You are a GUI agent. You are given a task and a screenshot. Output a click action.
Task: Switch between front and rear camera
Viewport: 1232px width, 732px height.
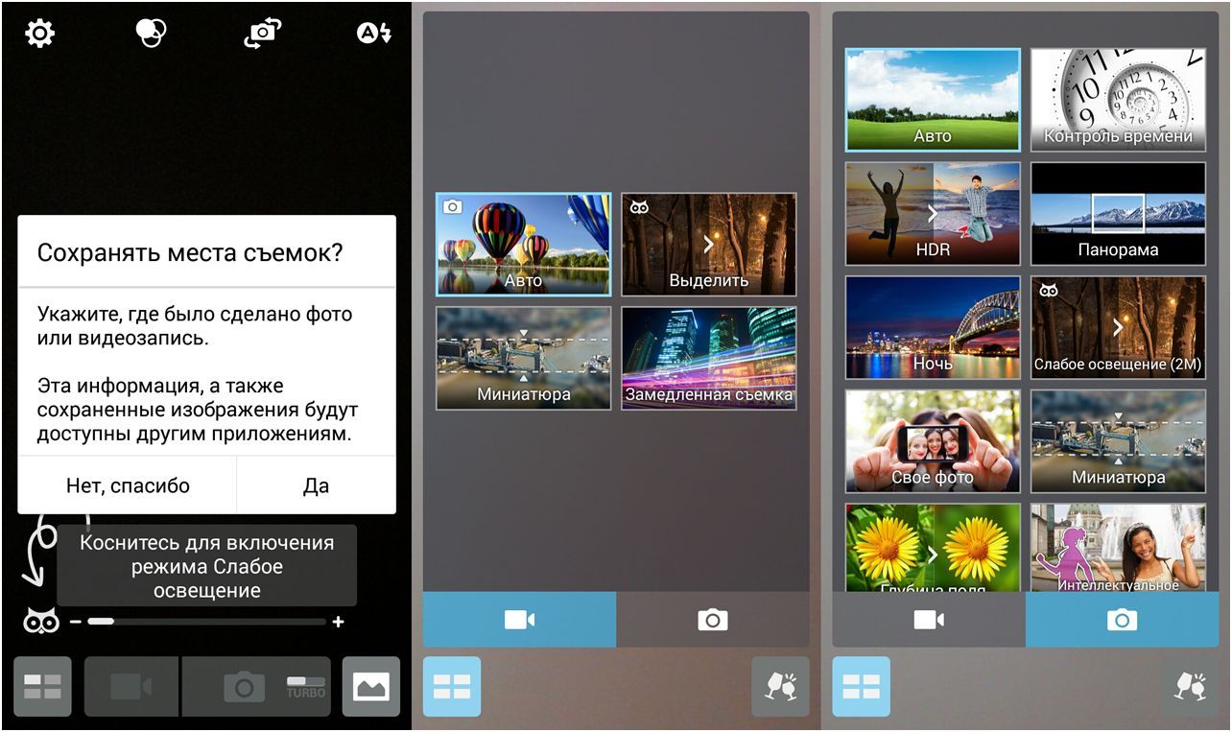pyautogui.click(x=262, y=34)
